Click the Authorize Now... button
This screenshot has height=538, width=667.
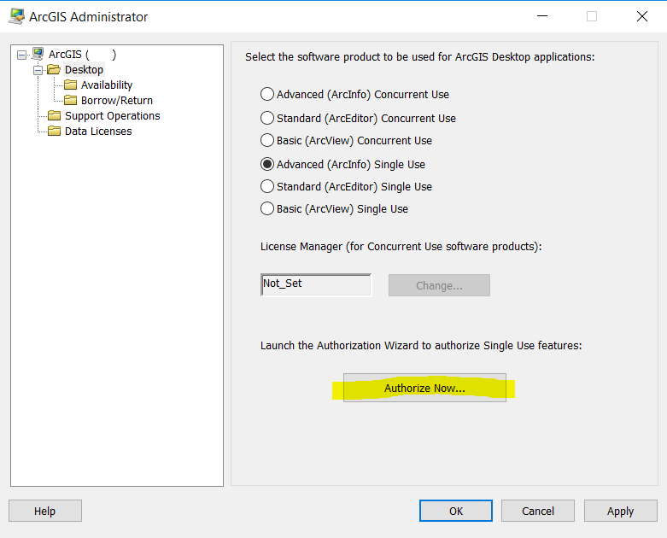pos(424,388)
